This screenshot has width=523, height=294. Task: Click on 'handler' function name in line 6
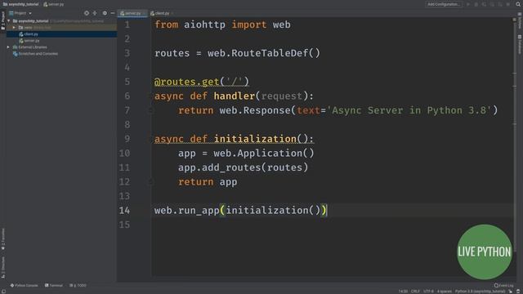pyautogui.click(x=235, y=96)
